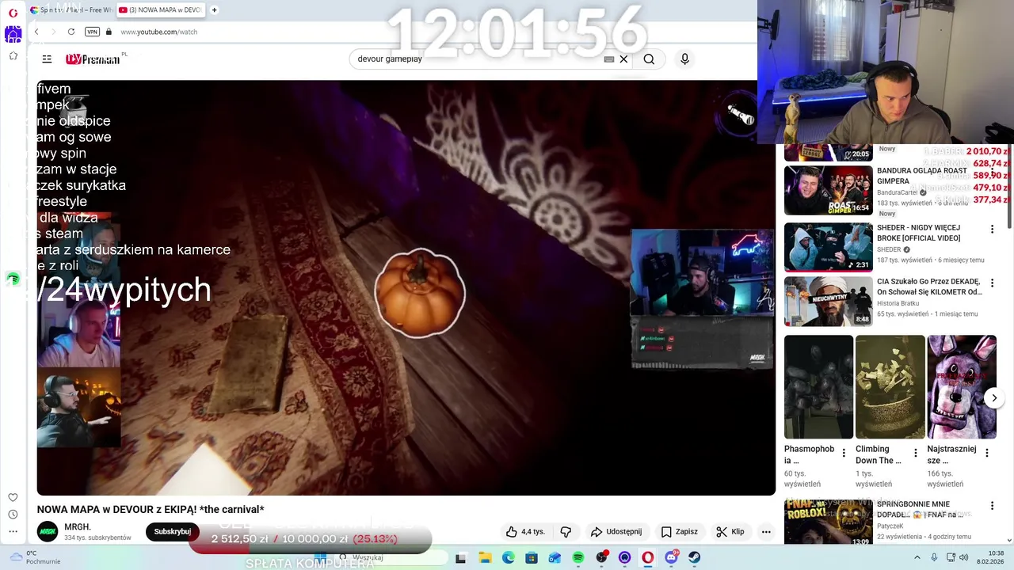This screenshot has height=570, width=1014.
Task: Open the on-screen keyboard icon in search
Action: pos(608,59)
